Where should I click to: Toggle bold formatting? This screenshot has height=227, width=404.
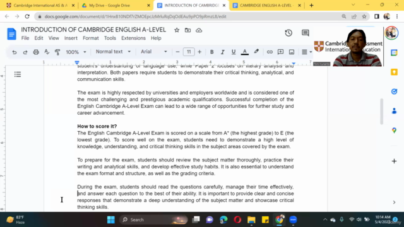[x=211, y=52]
